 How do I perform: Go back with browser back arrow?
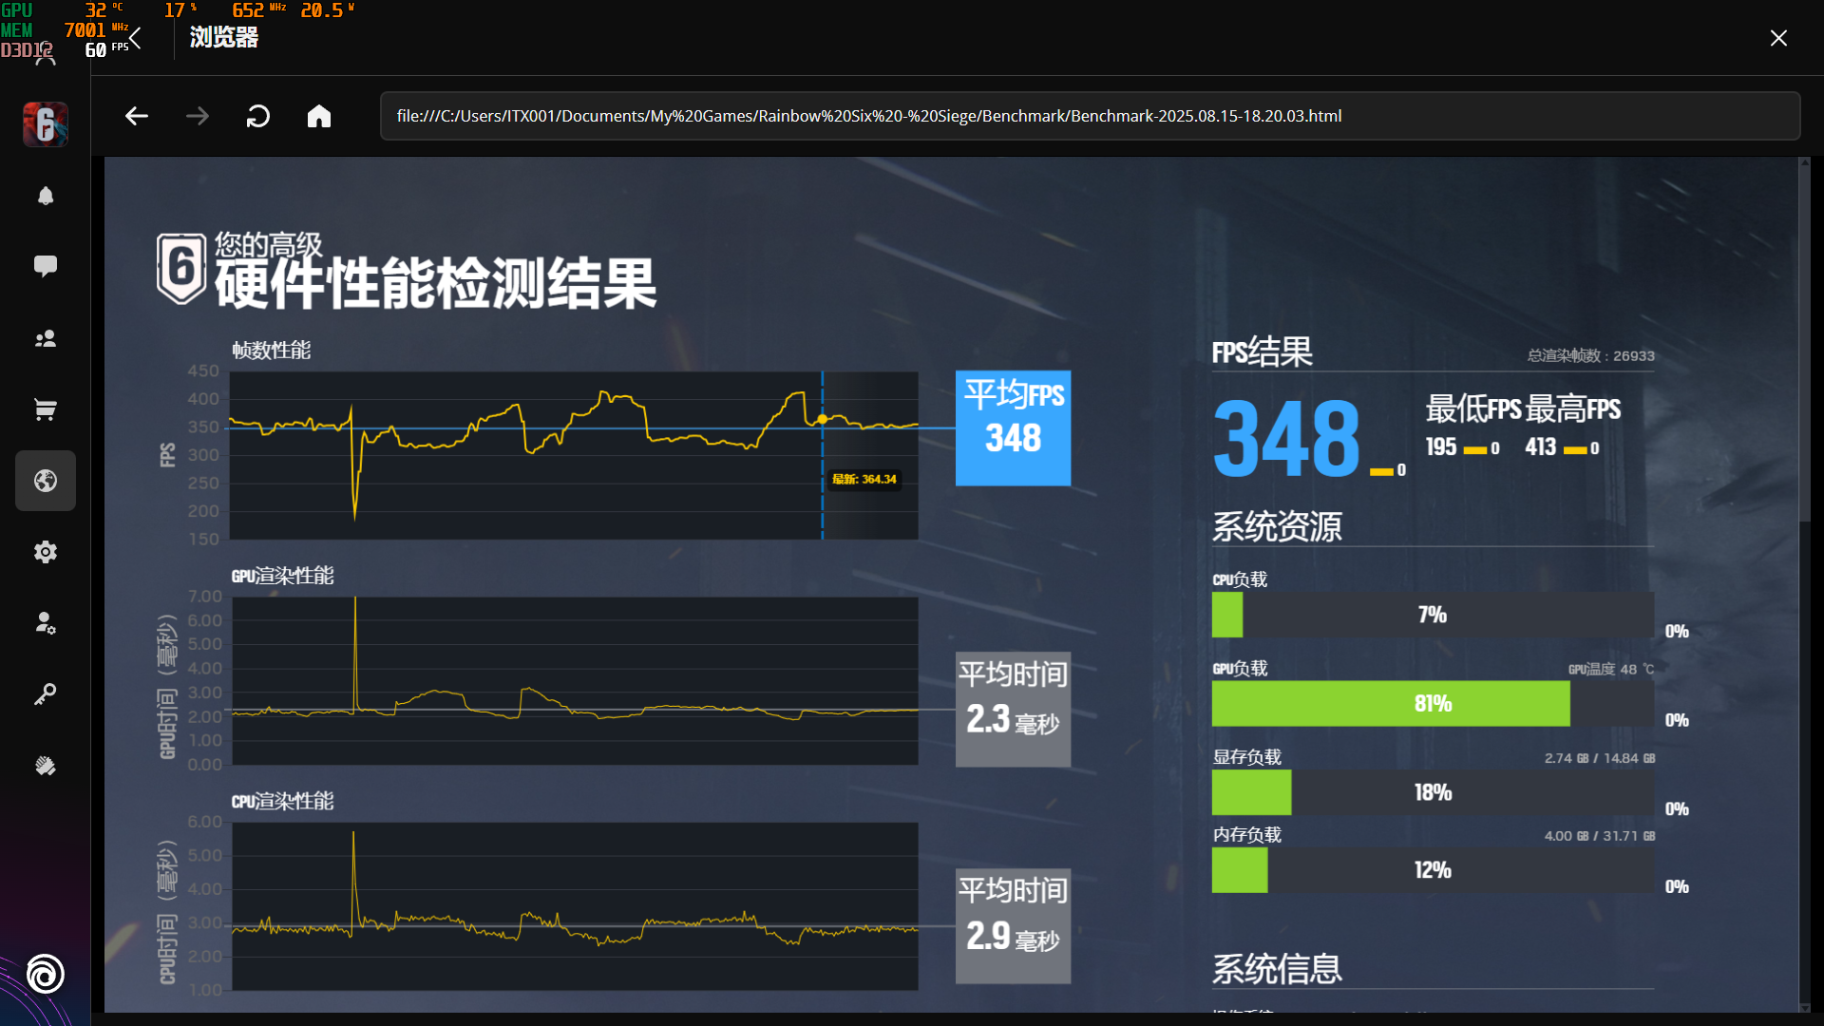pos(137,116)
